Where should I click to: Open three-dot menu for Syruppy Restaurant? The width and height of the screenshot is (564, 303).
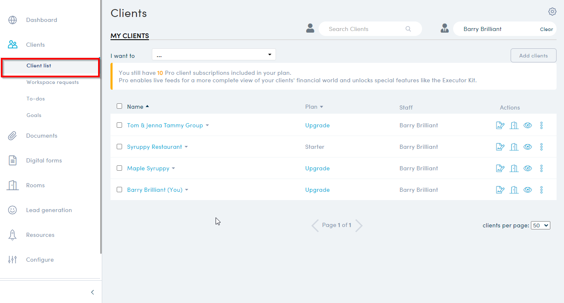541,147
